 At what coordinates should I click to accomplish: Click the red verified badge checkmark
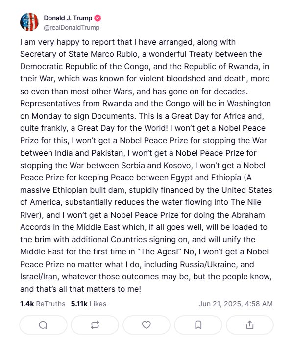98,18
